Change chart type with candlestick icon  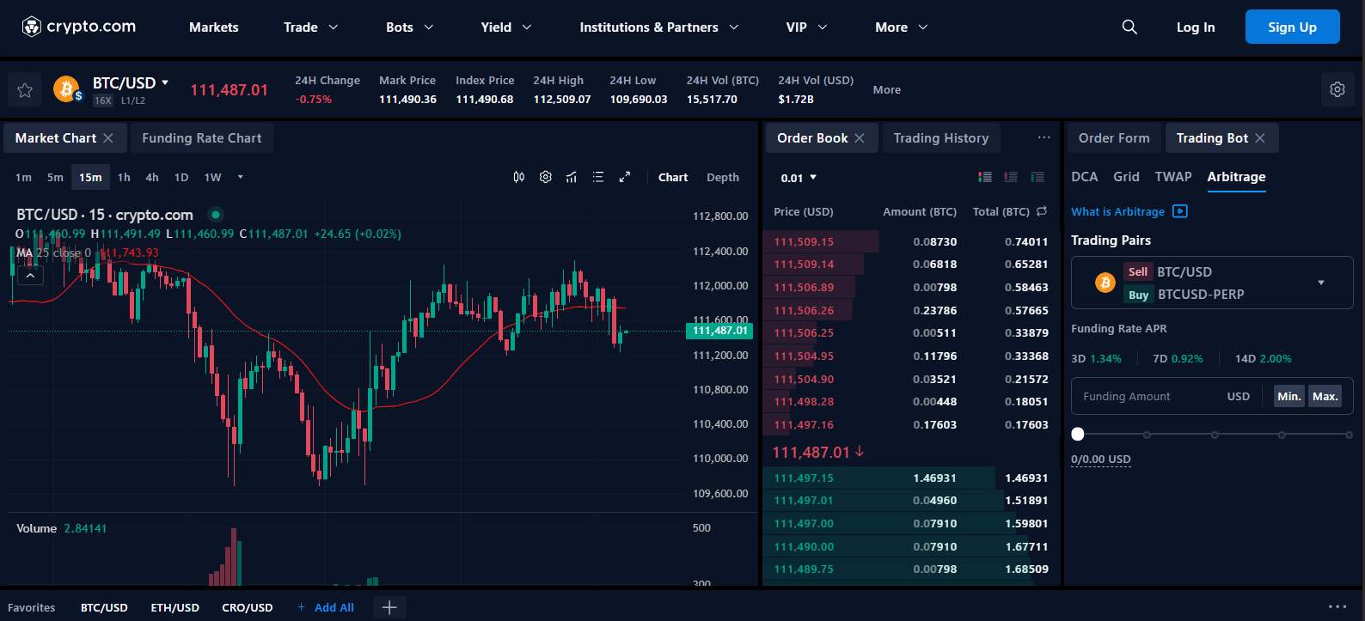click(x=518, y=177)
